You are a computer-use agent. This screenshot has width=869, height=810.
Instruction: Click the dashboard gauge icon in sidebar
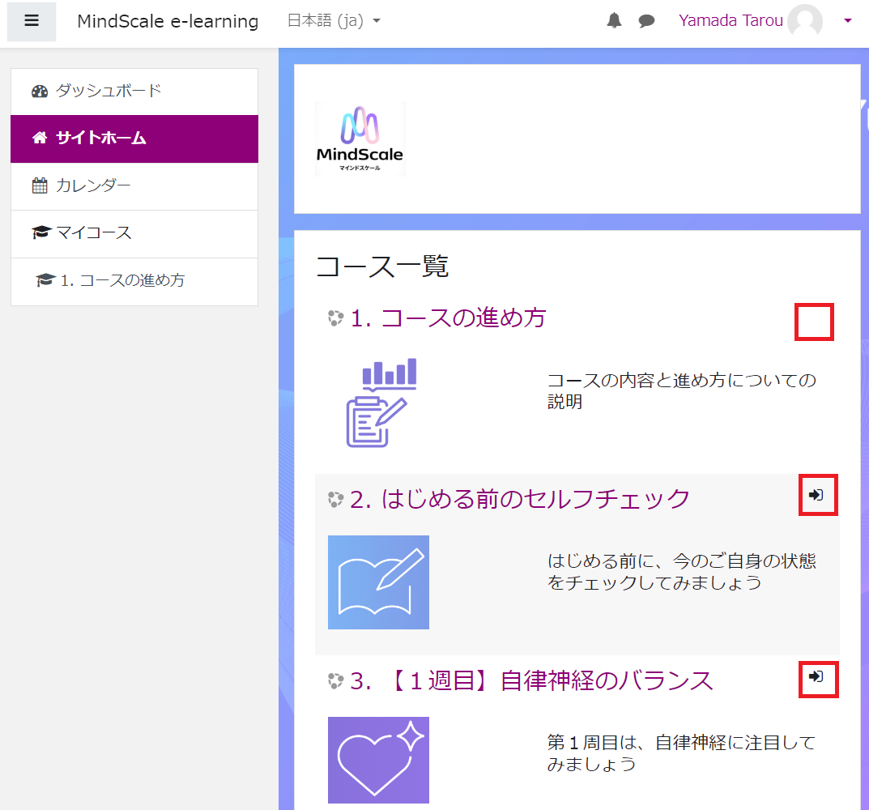(x=40, y=92)
